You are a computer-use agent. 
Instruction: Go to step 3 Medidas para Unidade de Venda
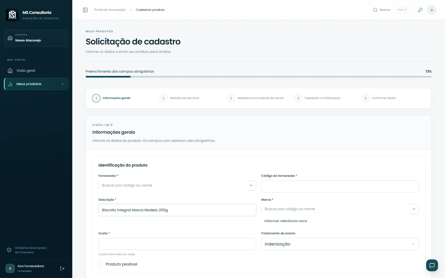point(255,98)
